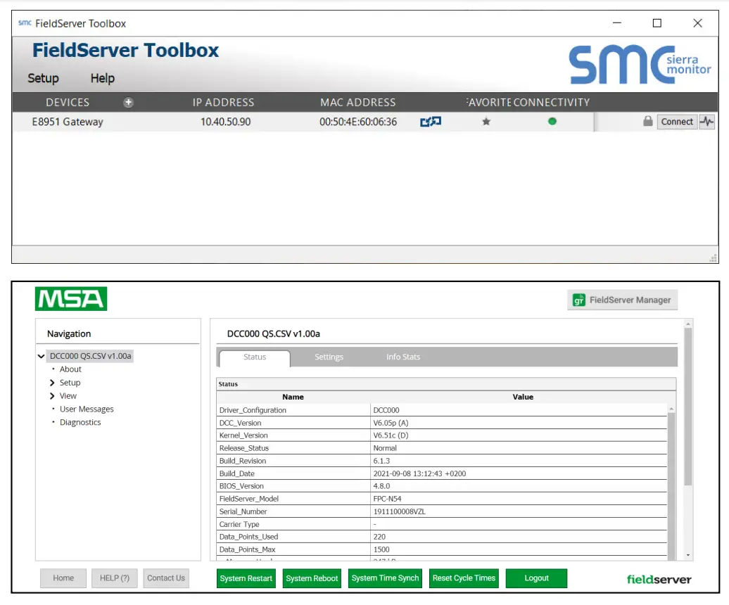Click the DEVICES column header
Viewport: 729px width, 605px height.
tap(68, 102)
